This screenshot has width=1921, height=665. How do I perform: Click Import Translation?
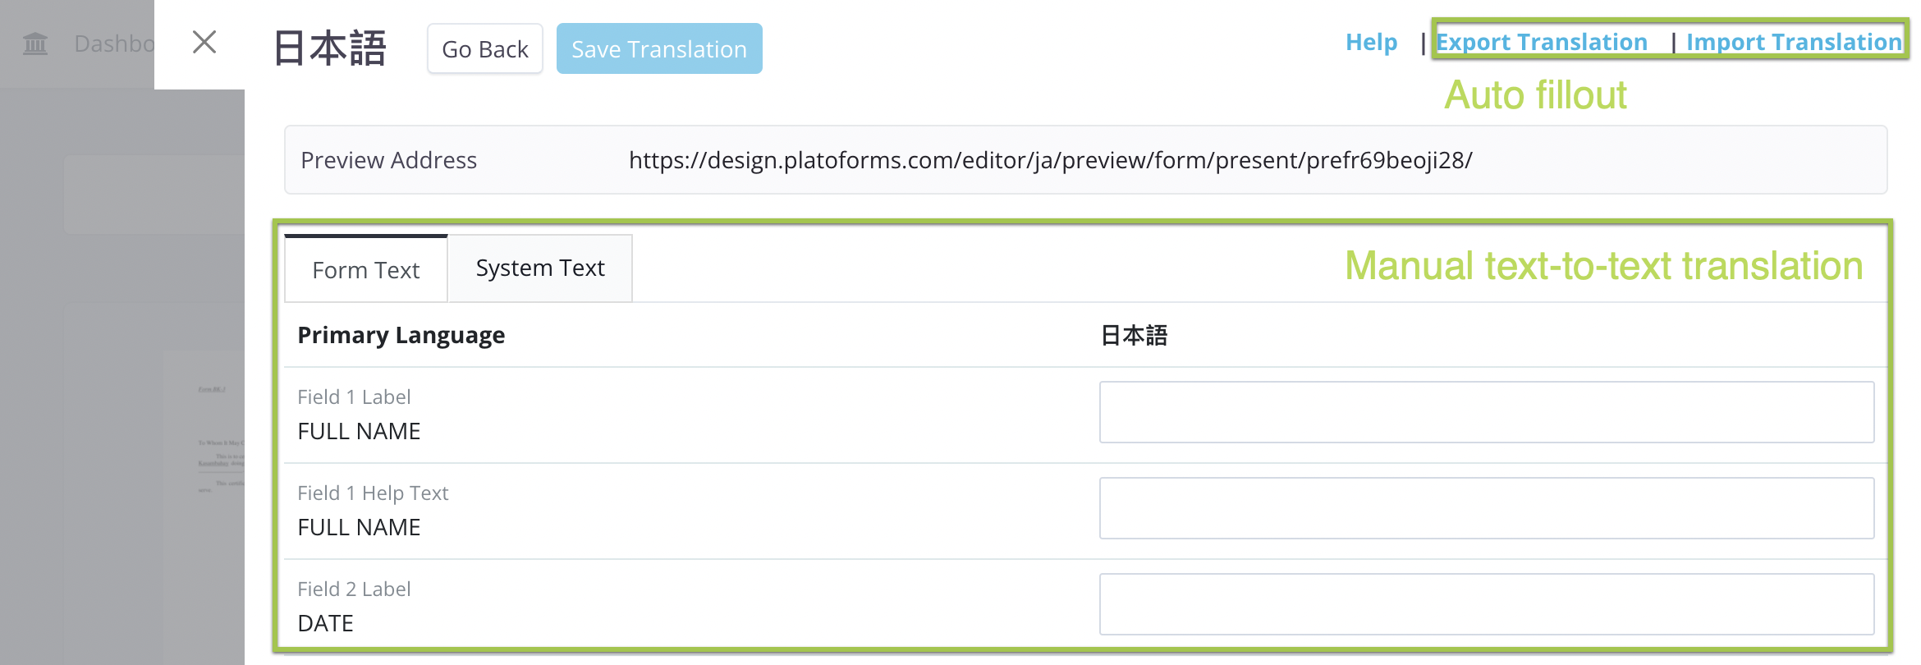click(x=1793, y=42)
